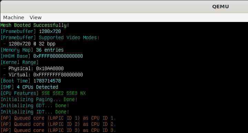Click '[SMP] 4 CPUs Detected' line
Image resolution: width=248 pixels, height=133 pixels.
pos(29,87)
